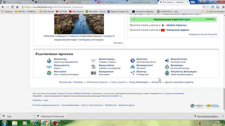Viewport: 225px width, 126px height.
Task: Open the Инкубатор Викимедиа logo icon
Action: (167, 73)
